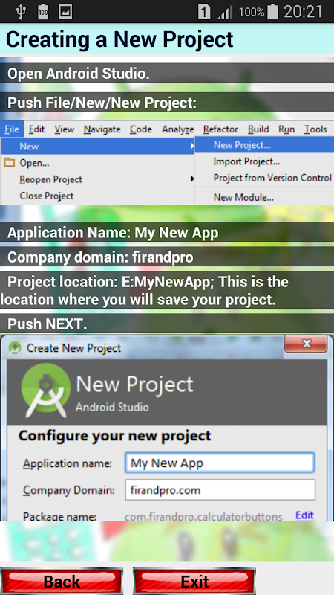The width and height of the screenshot is (334, 595).
Task: Click the USB connection status icon
Action: pyautogui.click(x=21, y=12)
